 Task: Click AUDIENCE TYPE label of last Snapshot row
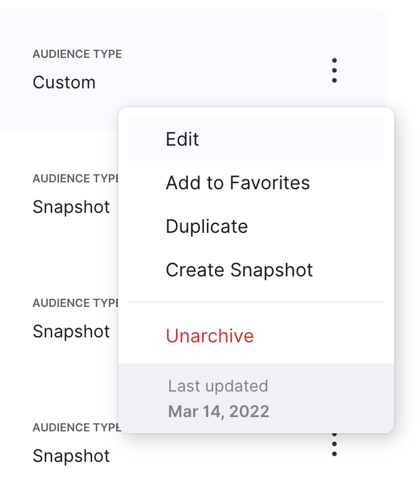click(76, 428)
